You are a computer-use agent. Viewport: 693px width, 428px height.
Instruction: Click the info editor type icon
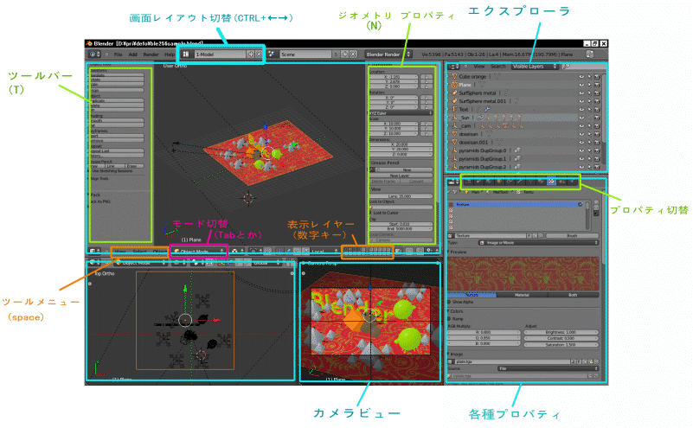[x=93, y=54]
